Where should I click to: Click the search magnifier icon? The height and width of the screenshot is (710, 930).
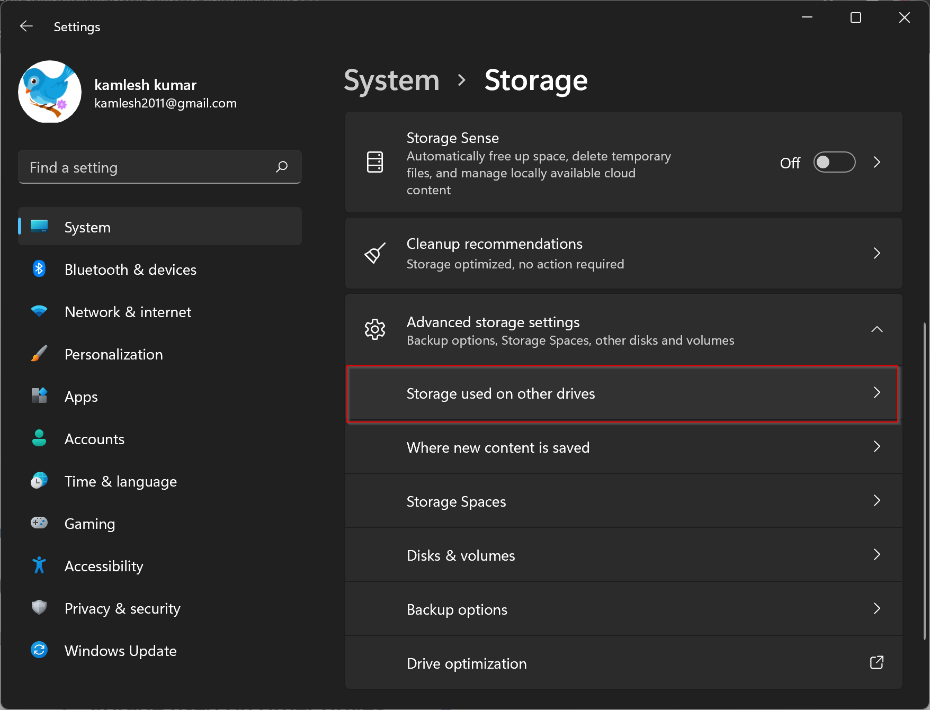282,167
